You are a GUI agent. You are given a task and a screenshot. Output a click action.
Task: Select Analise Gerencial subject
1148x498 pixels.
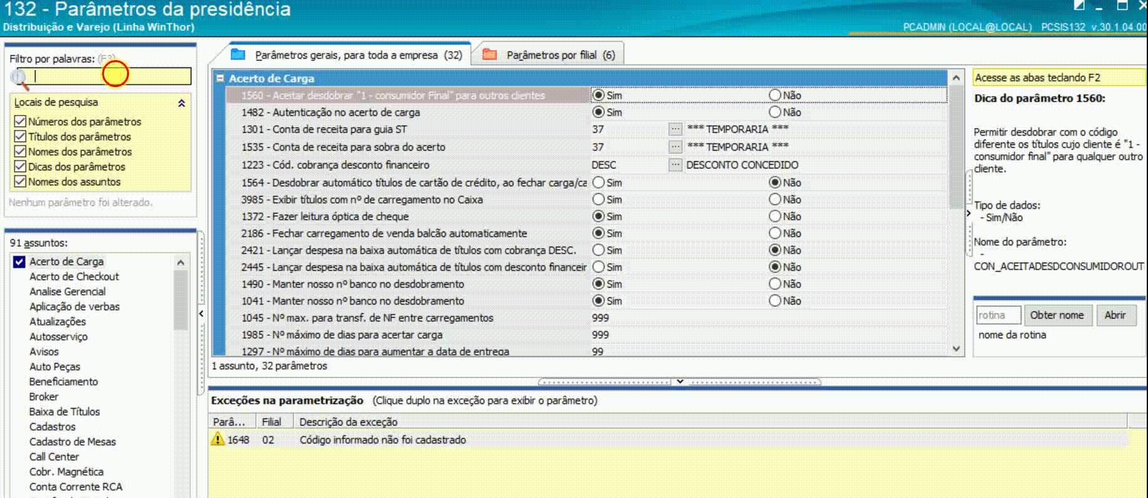(x=68, y=292)
